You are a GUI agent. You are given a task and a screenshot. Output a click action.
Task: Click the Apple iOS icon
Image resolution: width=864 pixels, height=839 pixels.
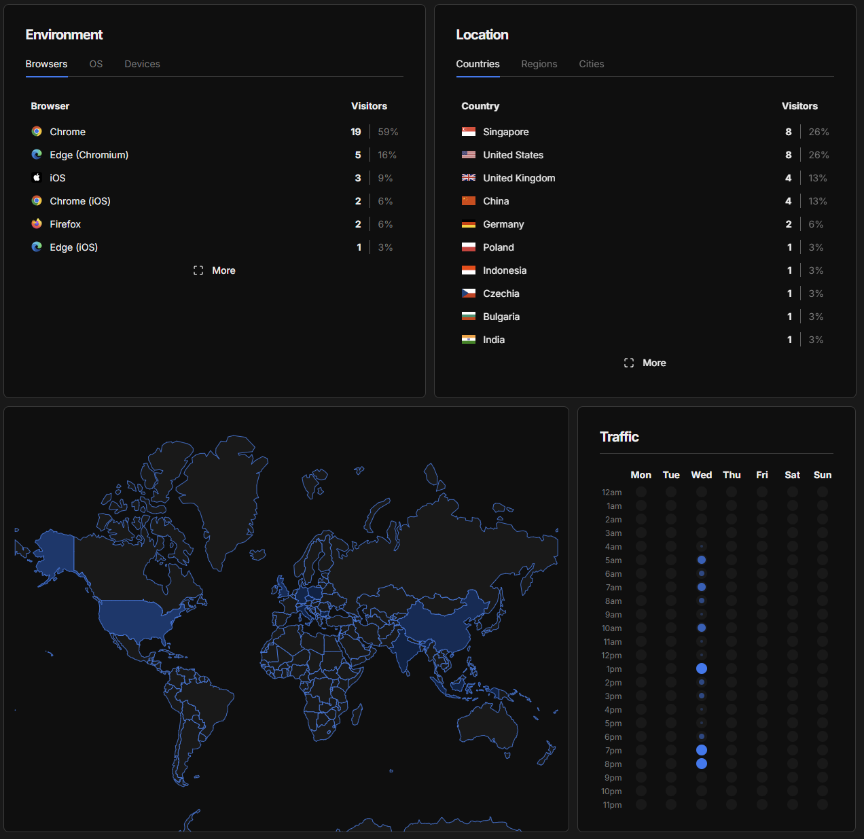[37, 178]
